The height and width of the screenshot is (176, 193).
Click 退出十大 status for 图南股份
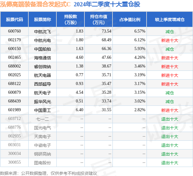coord(170,163)
